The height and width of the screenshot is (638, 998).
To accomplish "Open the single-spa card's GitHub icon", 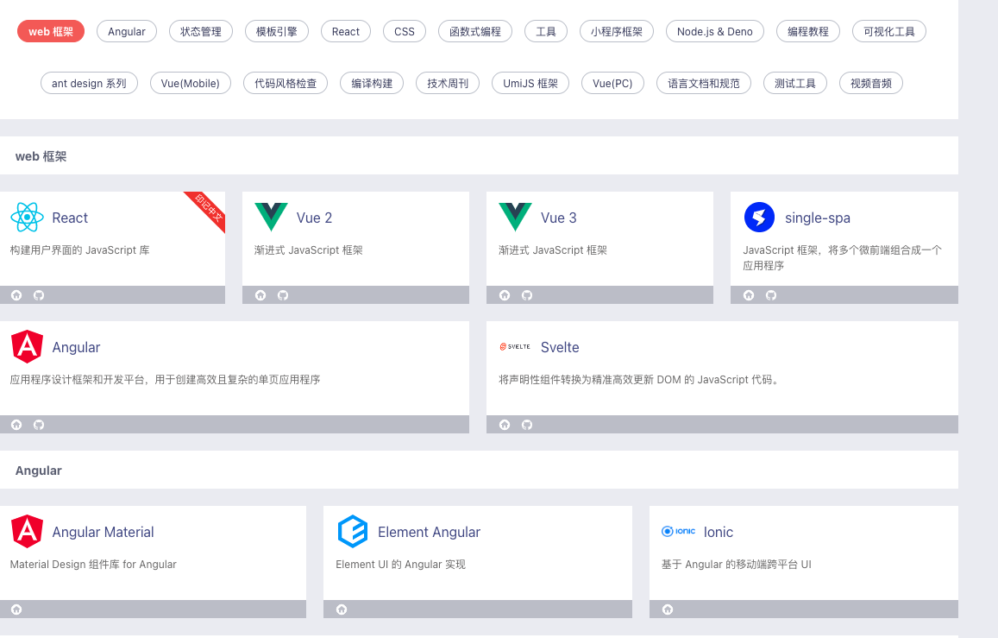I will [771, 294].
